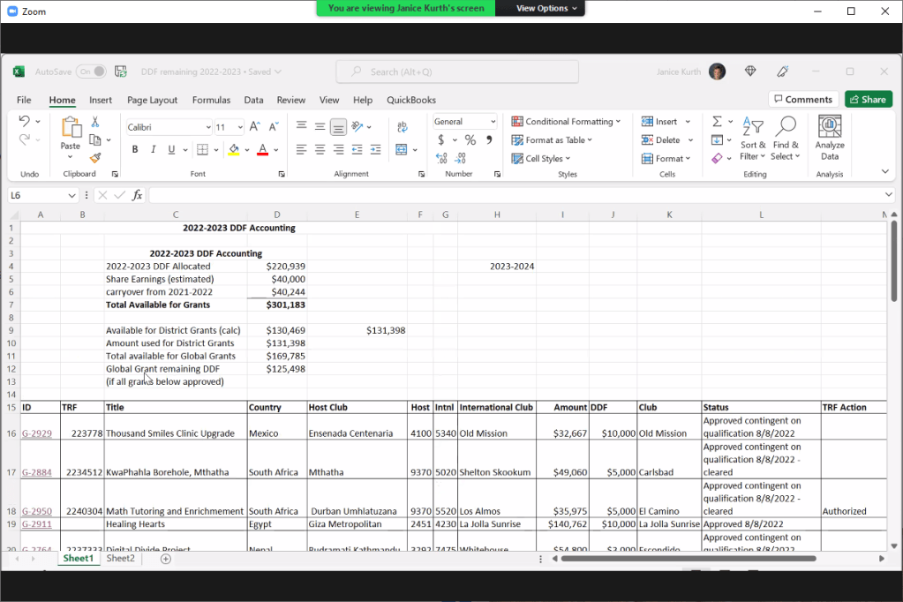Toggle the AutoSave switch
The width and height of the screenshot is (903, 602).
(90, 71)
